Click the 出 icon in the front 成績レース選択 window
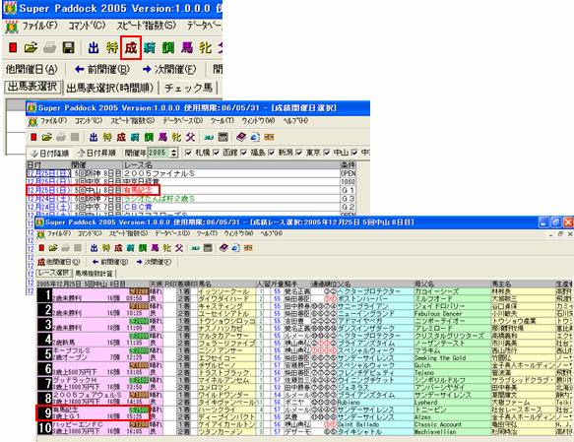The image size is (574, 442). tap(95, 248)
